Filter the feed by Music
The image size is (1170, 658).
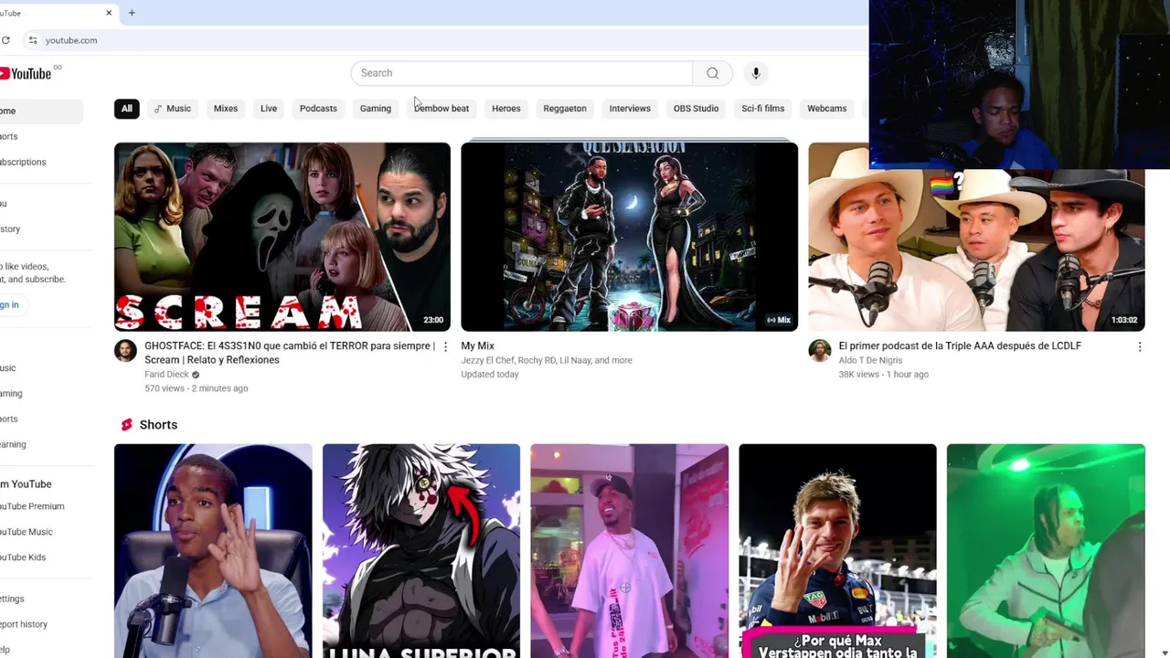tap(172, 109)
